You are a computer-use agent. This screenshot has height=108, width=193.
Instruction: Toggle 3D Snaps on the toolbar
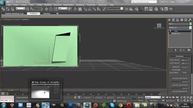85,9
